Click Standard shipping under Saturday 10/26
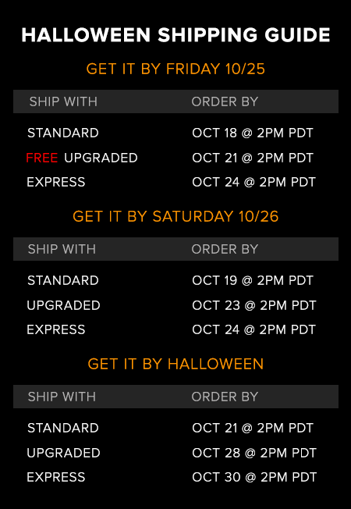The image size is (351, 509). tap(63, 280)
